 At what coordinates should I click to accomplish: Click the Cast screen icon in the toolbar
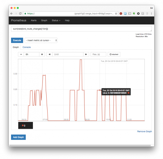coord(129,14)
